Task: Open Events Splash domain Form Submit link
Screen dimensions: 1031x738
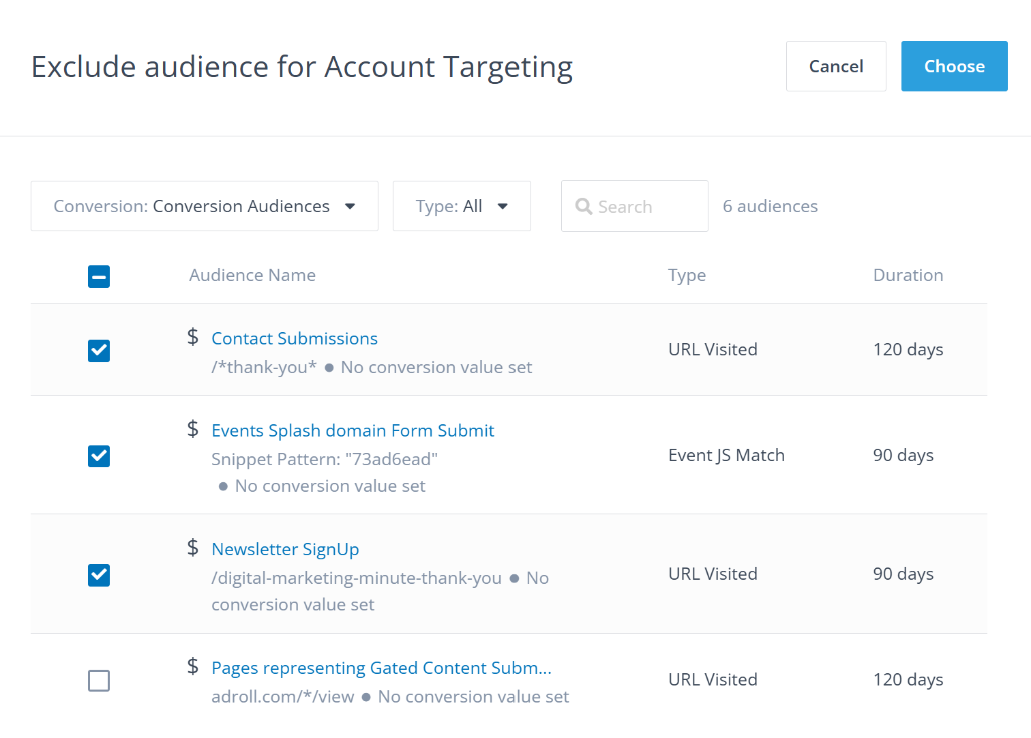Action: click(353, 431)
